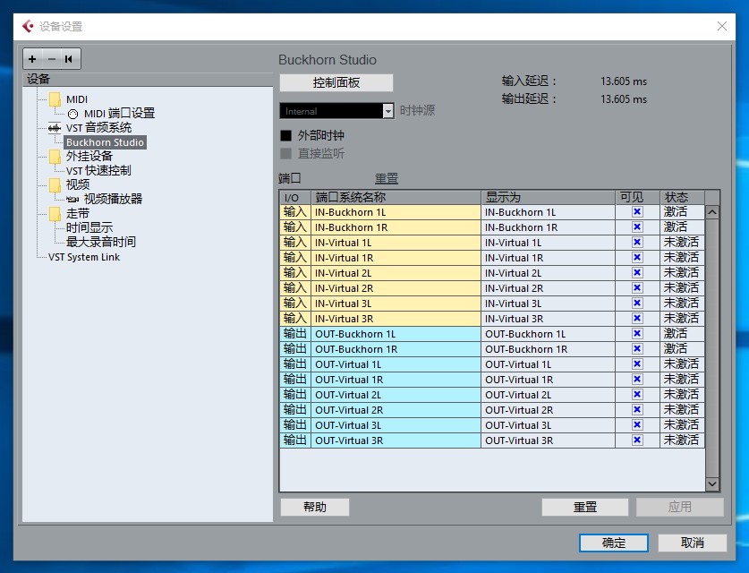Click the 外挂设备 folder icon
This screenshot has width=749, height=573.
[55, 157]
